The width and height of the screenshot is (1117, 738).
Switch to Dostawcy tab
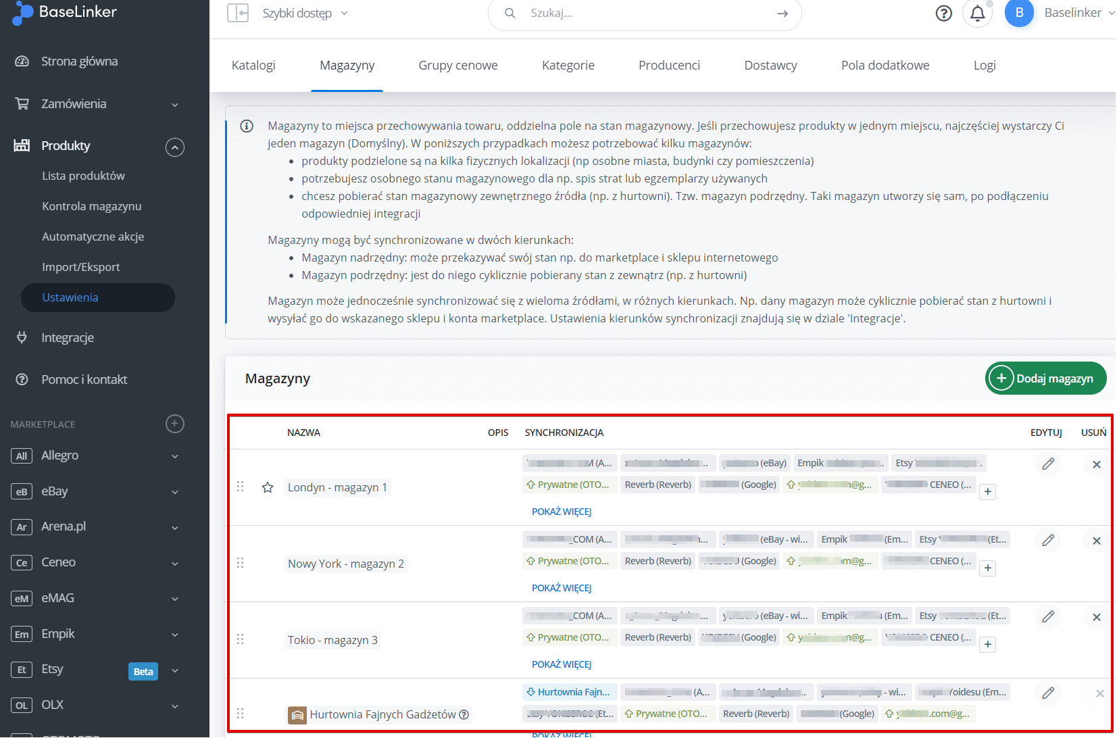point(771,66)
